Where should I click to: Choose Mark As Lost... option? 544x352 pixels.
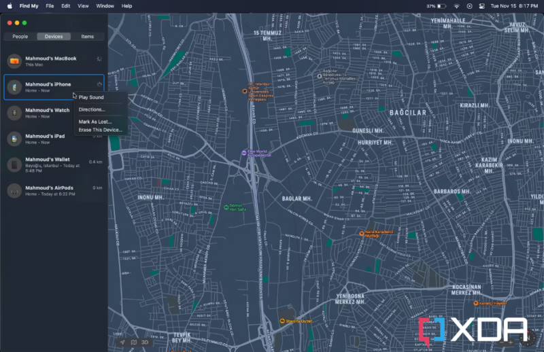pyautogui.click(x=95, y=122)
